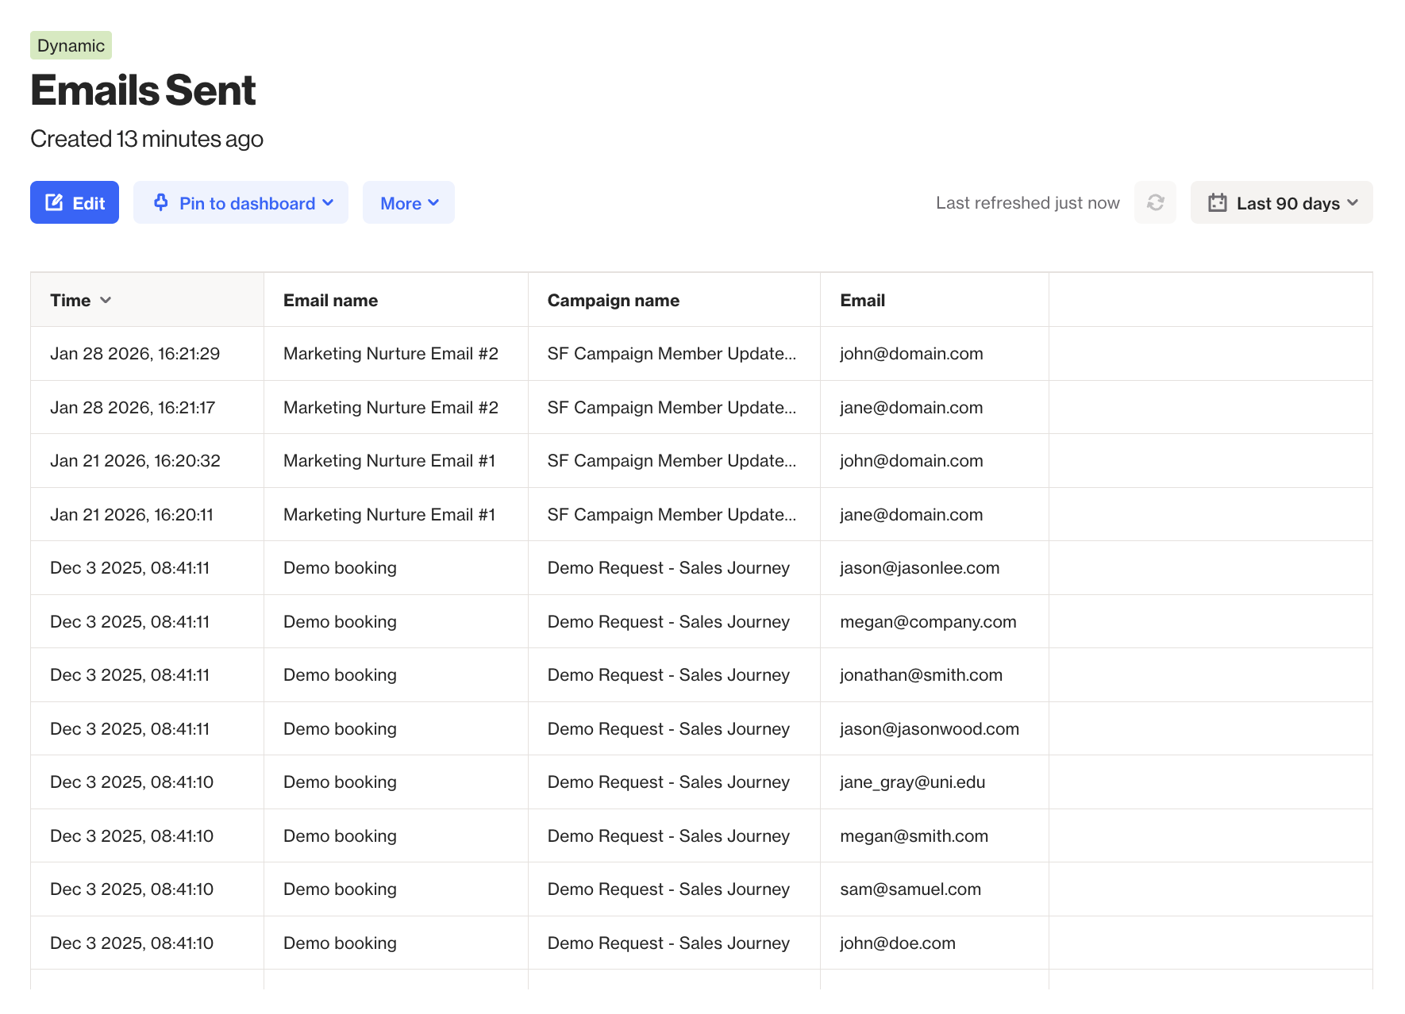
Task: Click the refresh icon button
Action: pyautogui.click(x=1155, y=203)
